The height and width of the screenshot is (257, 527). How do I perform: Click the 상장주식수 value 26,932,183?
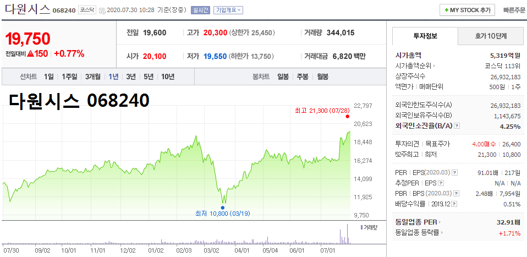[506, 76]
